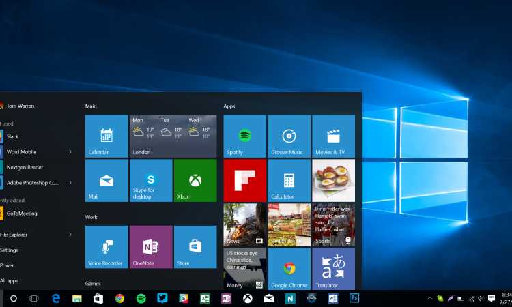The width and height of the screenshot is (512, 307).
Task: Click the Games group heading
Action: [x=93, y=284]
